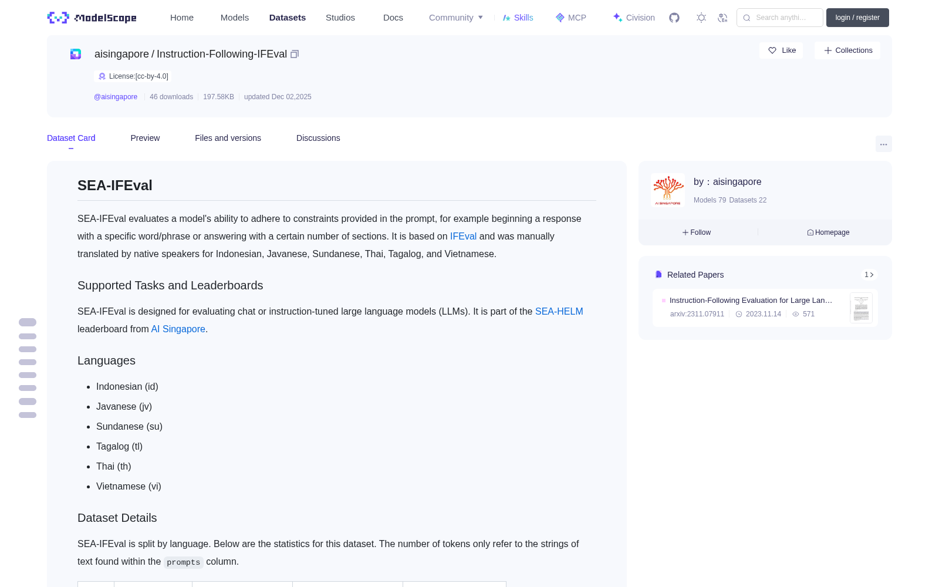Open the Civision sparkle link
Screen dimensions: 939x587
coord(634,18)
